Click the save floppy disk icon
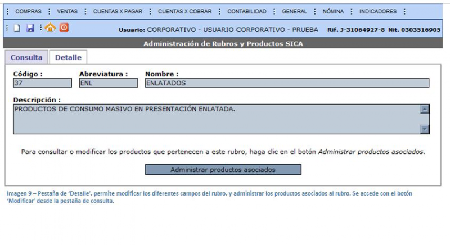 [30, 28]
